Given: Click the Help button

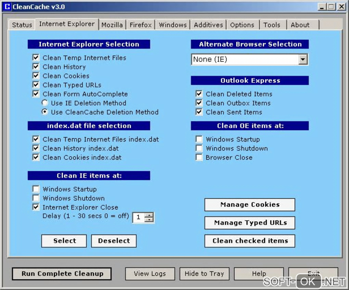Looking at the screenshot, I should pyautogui.click(x=259, y=274).
